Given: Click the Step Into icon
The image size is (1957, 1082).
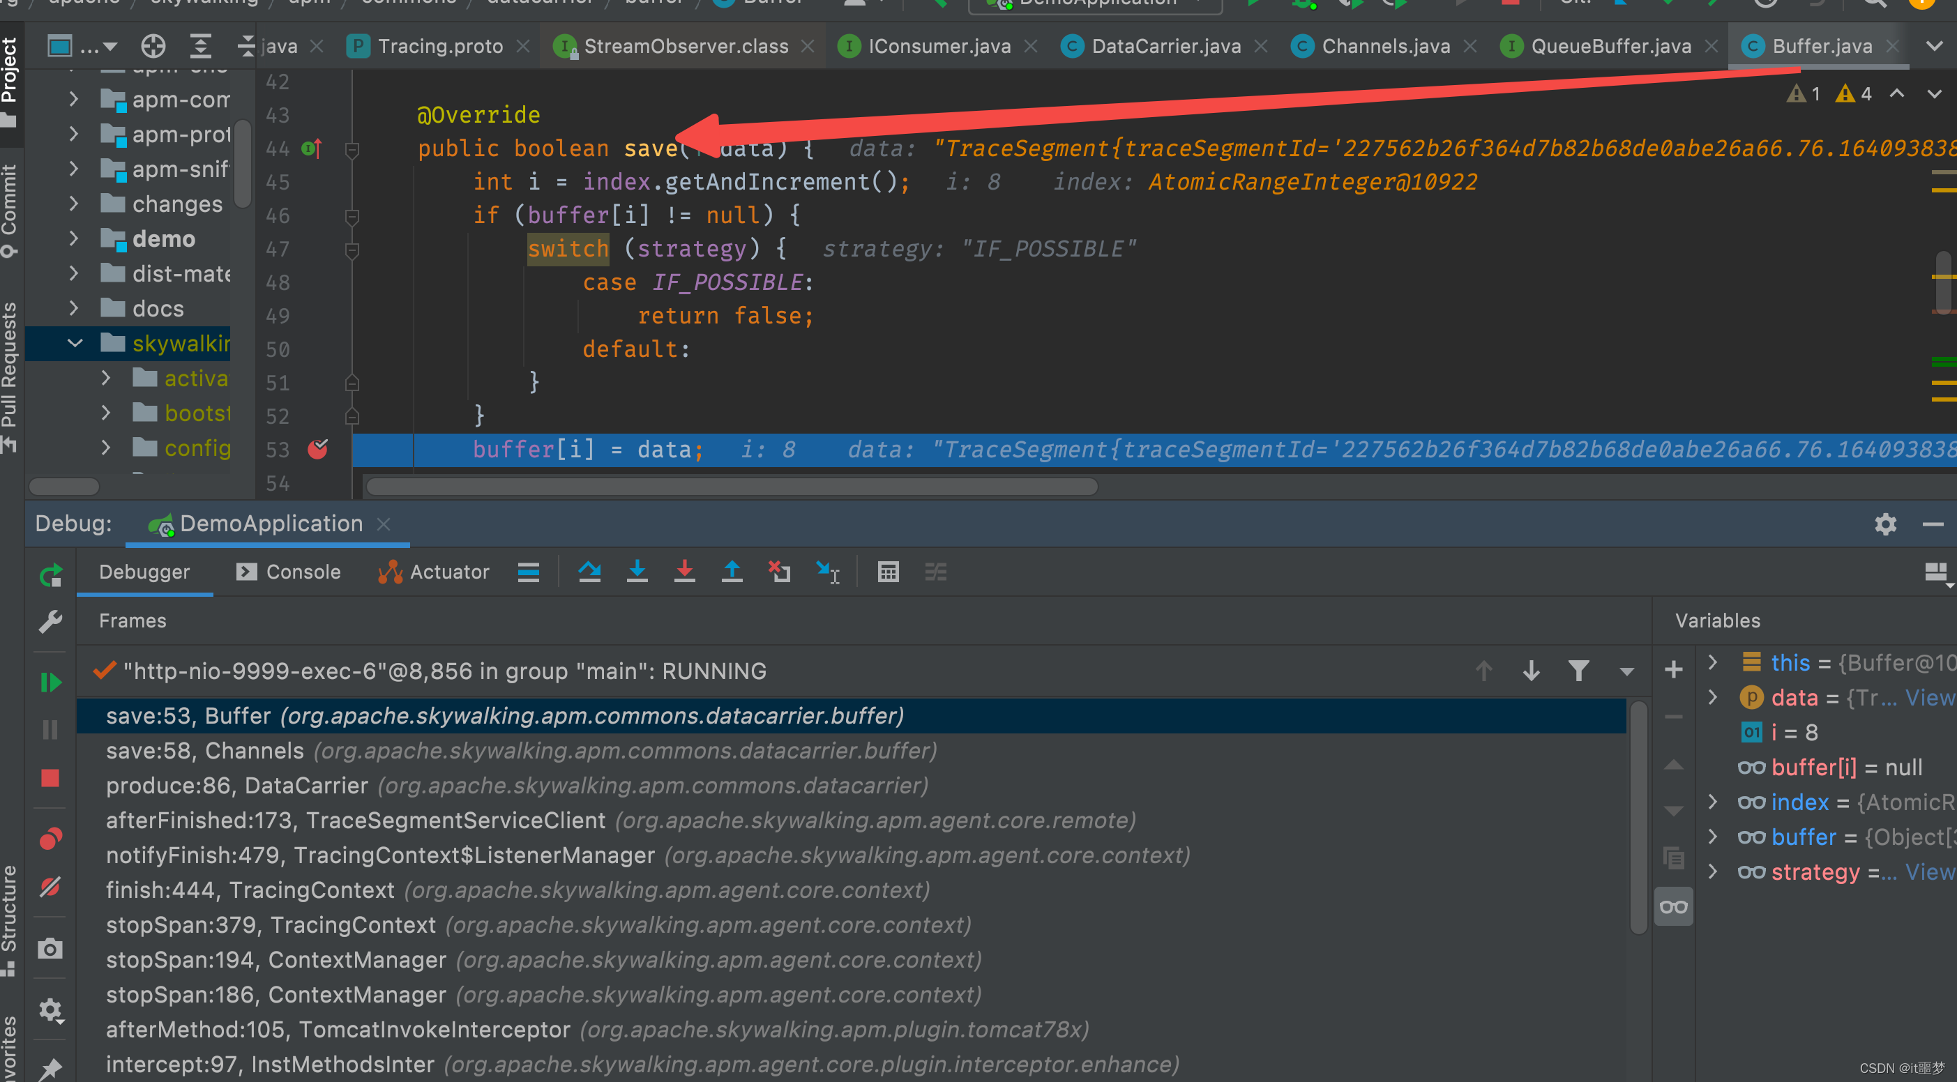Looking at the screenshot, I should pyautogui.click(x=637, y=572).
